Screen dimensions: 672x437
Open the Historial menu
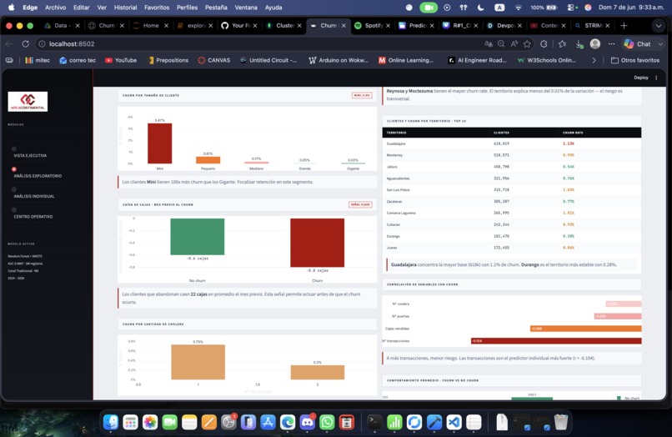point(125,8)
